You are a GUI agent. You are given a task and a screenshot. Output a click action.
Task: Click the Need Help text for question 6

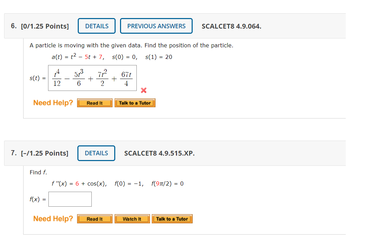point(53,102)
